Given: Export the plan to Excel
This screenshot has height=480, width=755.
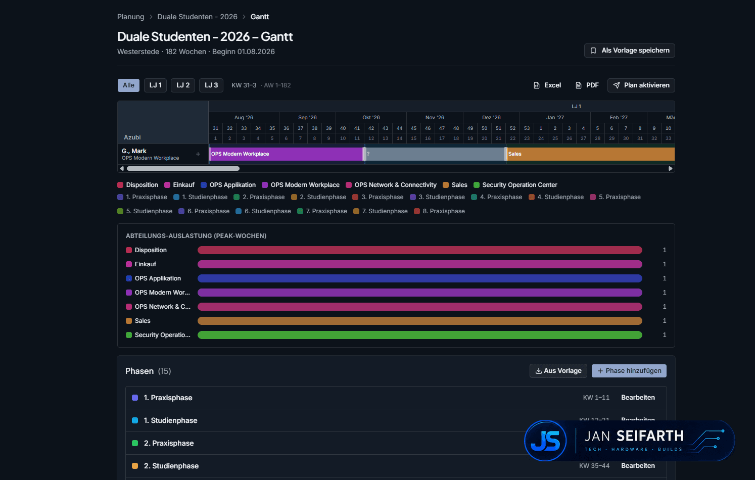Looking at the screenshot, I should (547, 85).
